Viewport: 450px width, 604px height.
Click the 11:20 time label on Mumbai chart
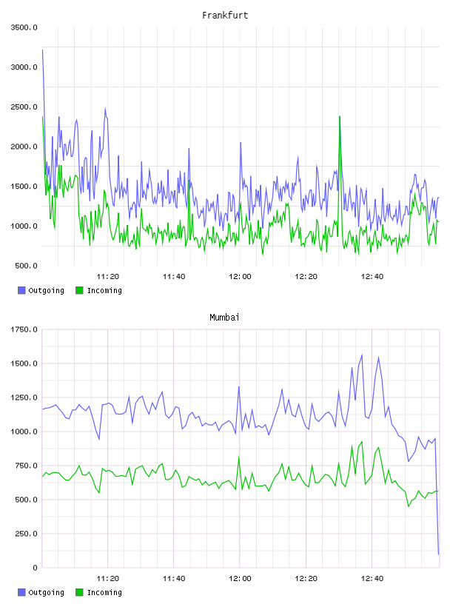[x=107, y=578]
